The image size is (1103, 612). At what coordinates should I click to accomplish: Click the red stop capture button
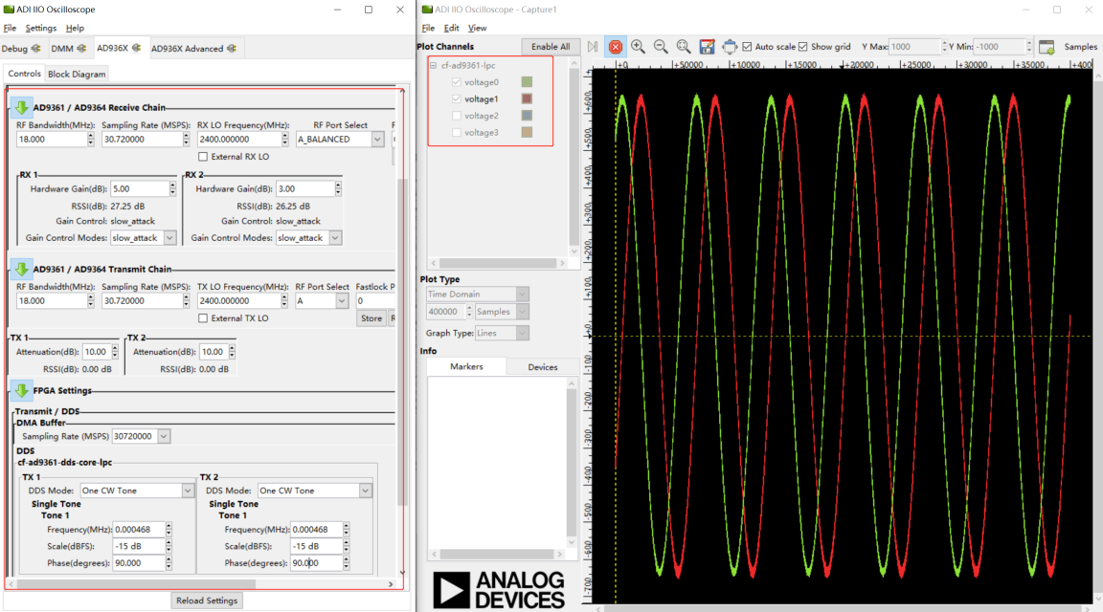[x=616, y=47]
